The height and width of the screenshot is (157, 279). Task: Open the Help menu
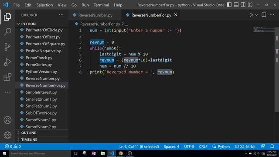point(118,5)
